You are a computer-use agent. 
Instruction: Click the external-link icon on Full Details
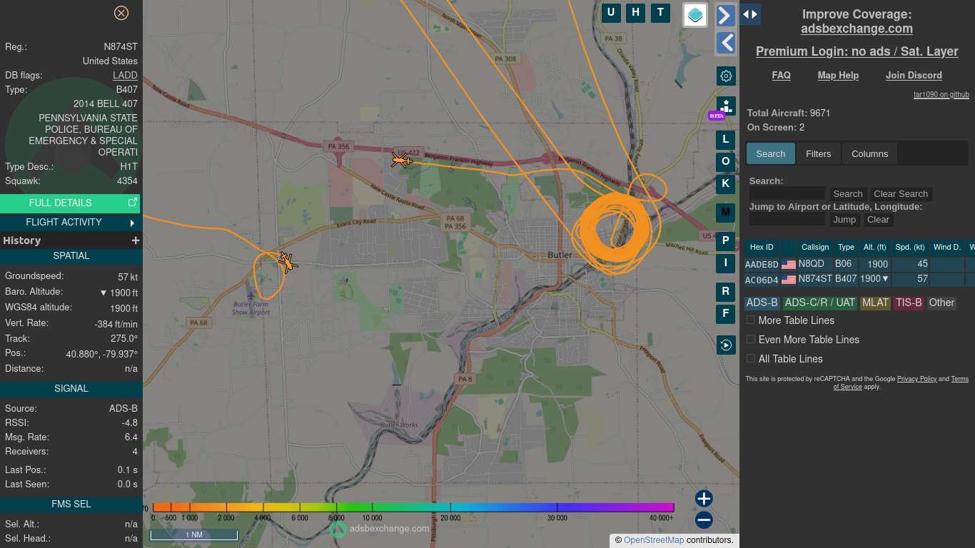[132, 203]
